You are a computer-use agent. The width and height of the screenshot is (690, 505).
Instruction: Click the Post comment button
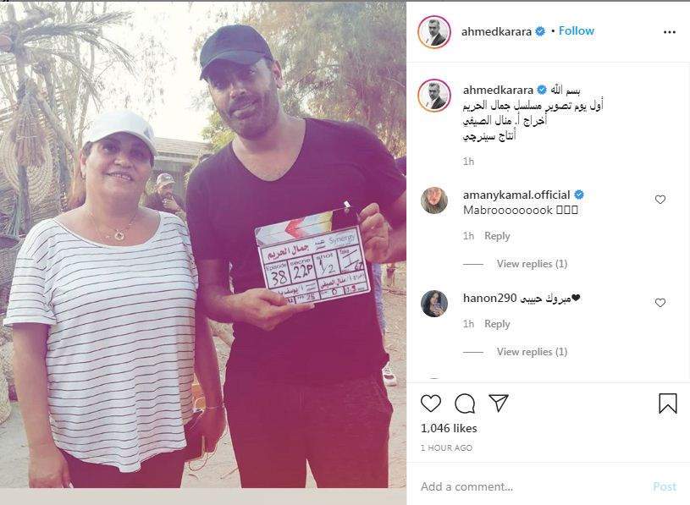(x=665, y=486)
